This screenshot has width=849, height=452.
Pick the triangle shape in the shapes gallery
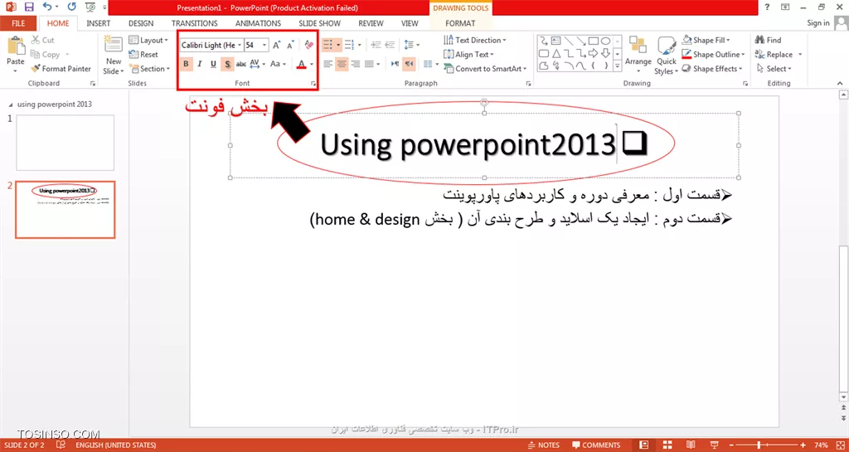pyautogui.click(x=555, y=53)
